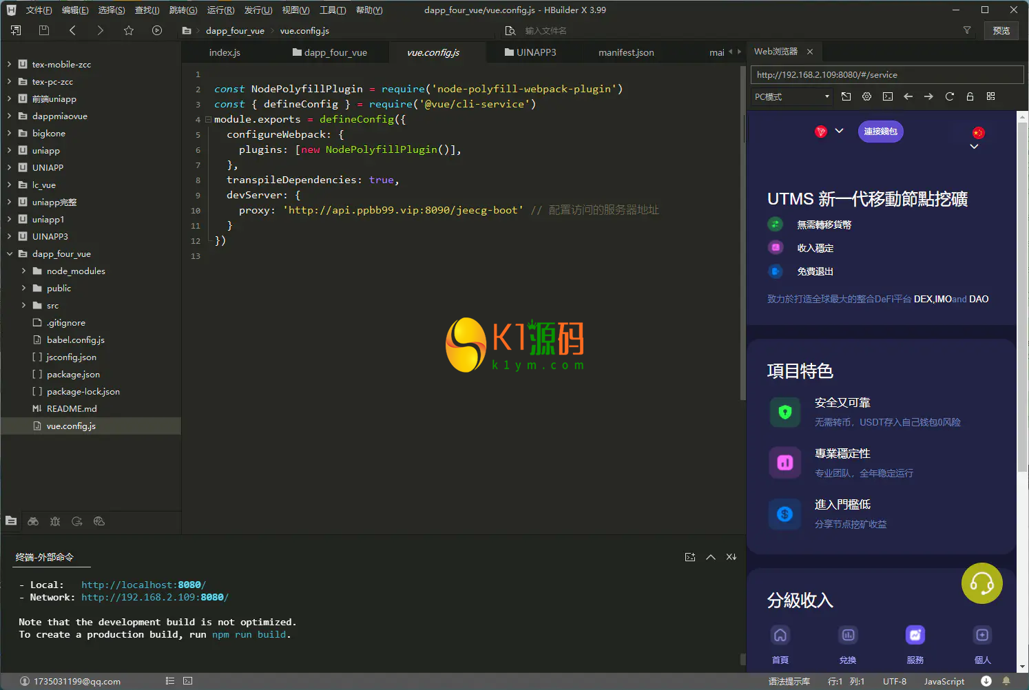
Task: Switch to the manifest.json tab
Action: pyautogui.click(x=626, y=52)
